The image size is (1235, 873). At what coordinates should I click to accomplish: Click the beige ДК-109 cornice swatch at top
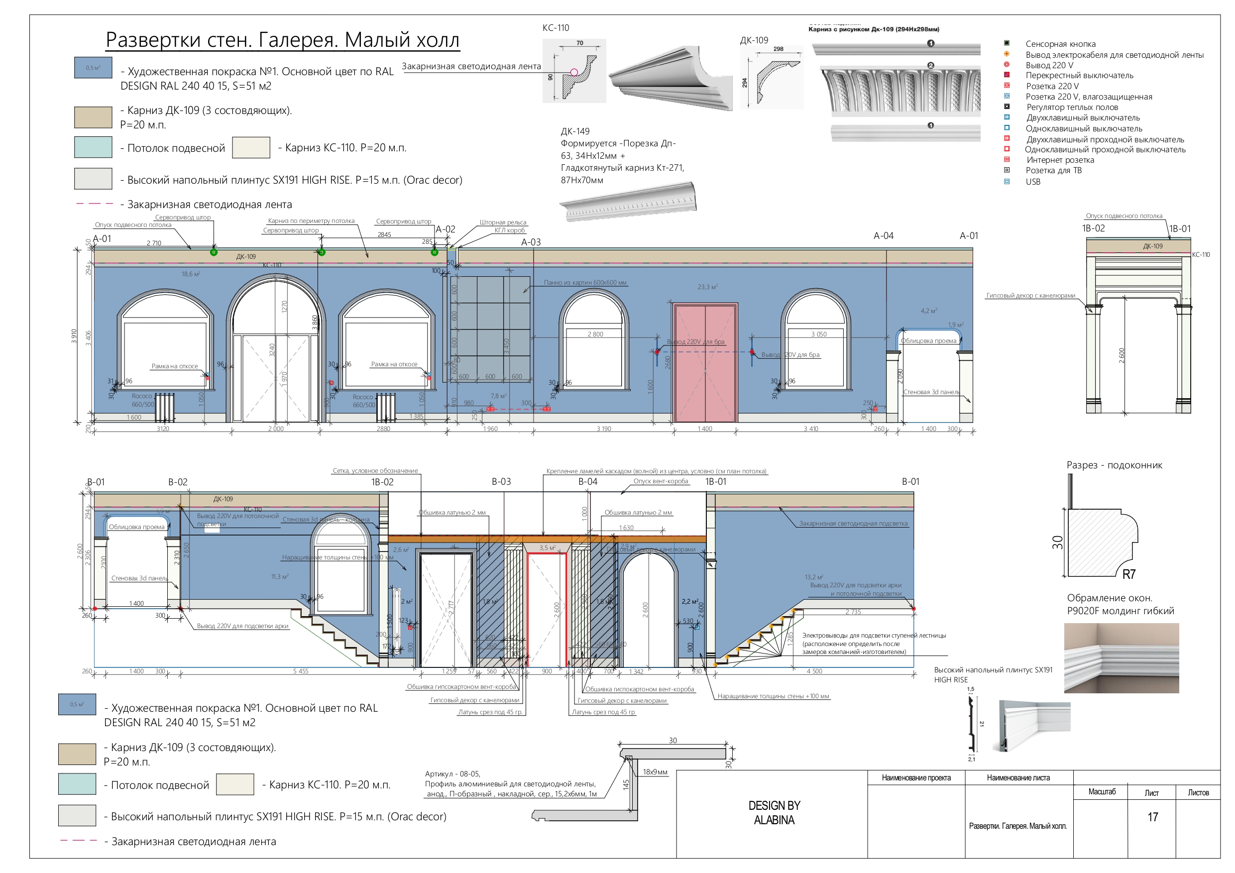[x=93, y=117]
